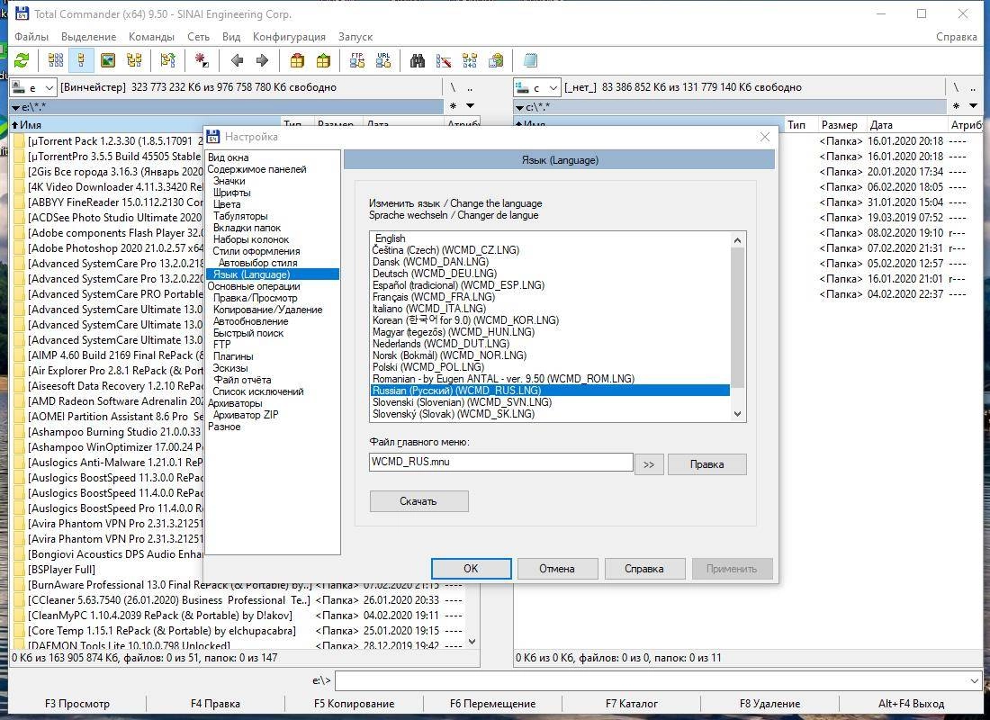Click left panel Имя column header
This screenshot has height=720, width=990.
point(145,124)
